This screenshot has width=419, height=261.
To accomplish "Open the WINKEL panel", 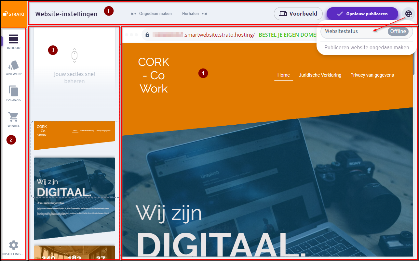I will pos(13,119).
